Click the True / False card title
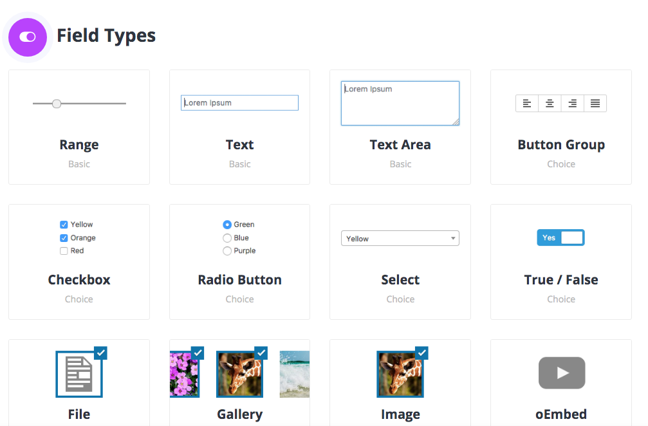Viewport: 648px width, 426px height. [561, 280]
